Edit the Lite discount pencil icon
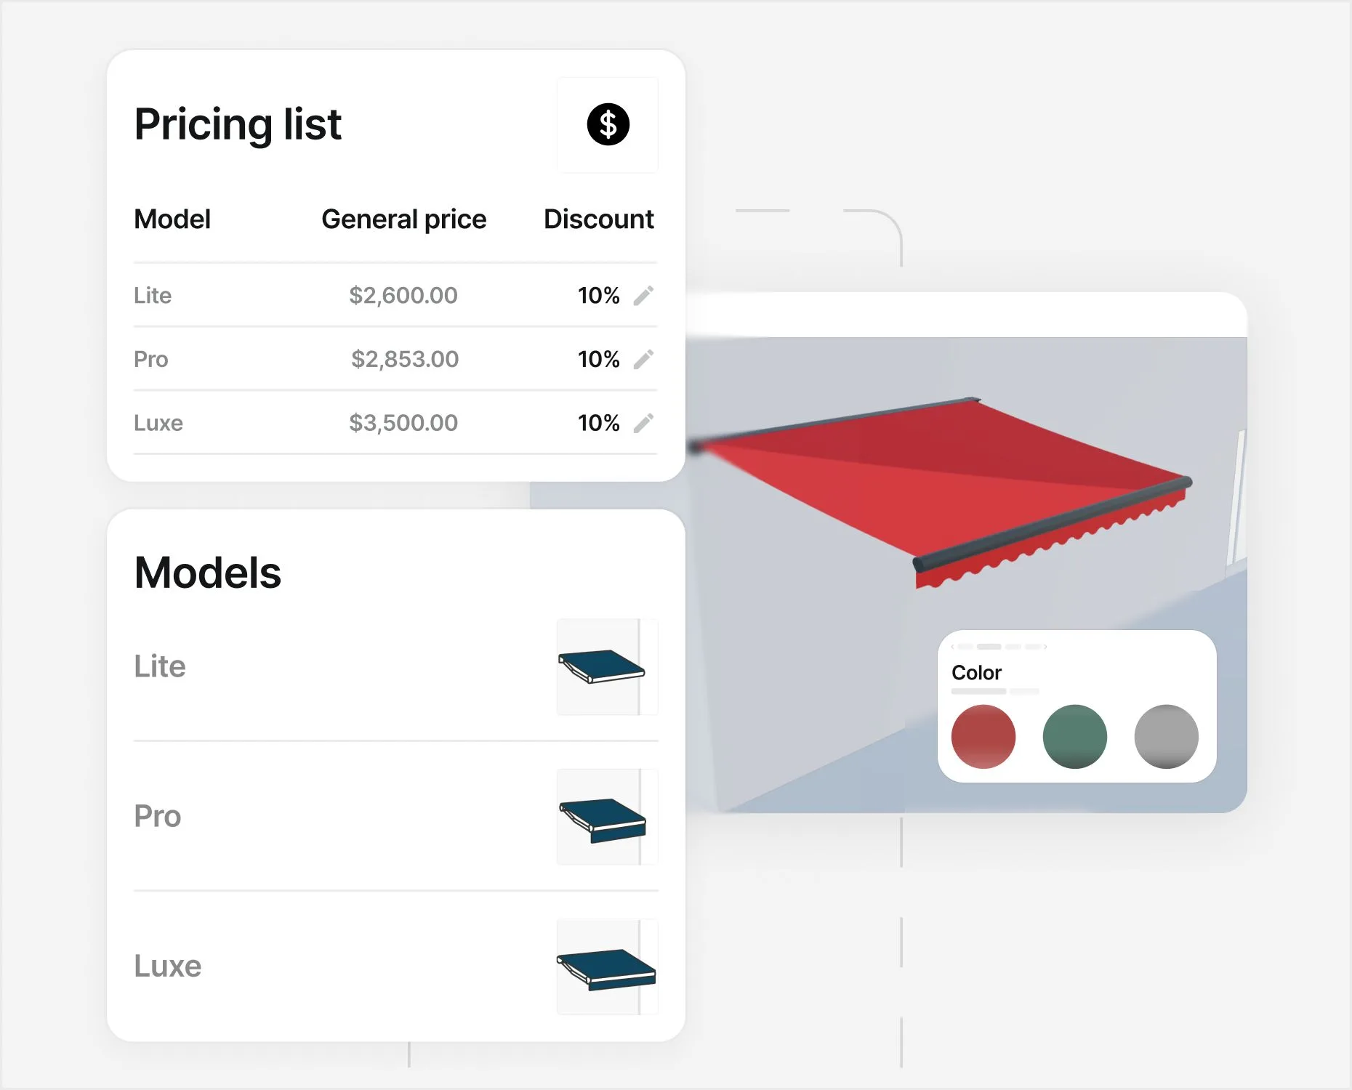1352x1090 pixels. click(x=643, y=296)
